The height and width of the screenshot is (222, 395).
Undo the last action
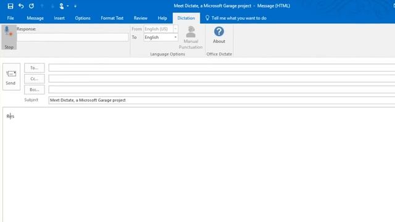click(x=21, y=6)
